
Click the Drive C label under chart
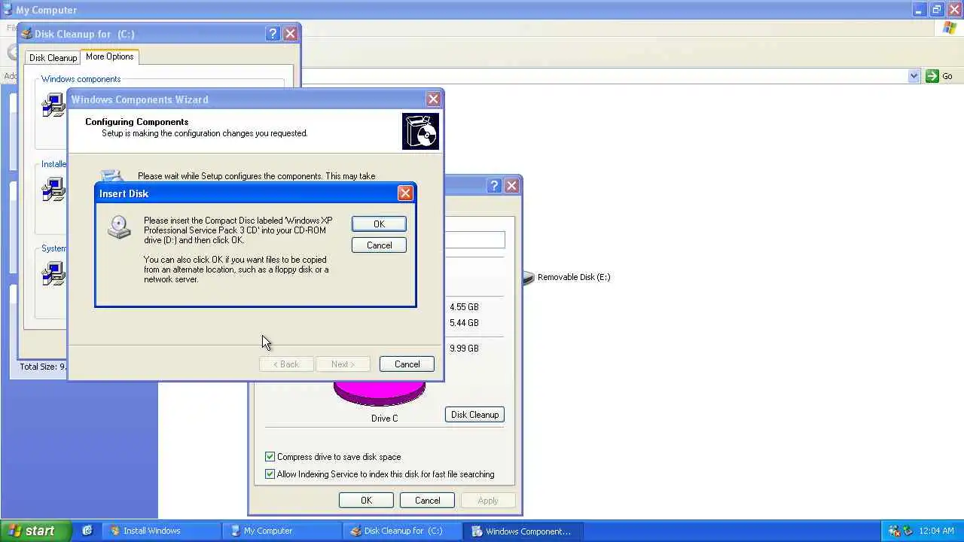coord(384,419)
